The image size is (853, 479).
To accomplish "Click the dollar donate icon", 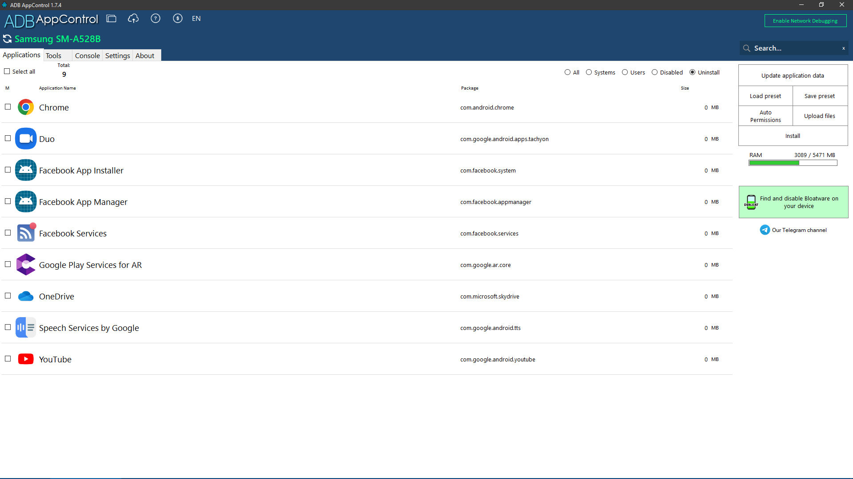I will (x=178, y=19).
